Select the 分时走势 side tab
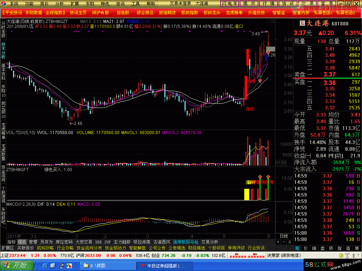The width and height of the screenshot is (362, 271). 3,30
